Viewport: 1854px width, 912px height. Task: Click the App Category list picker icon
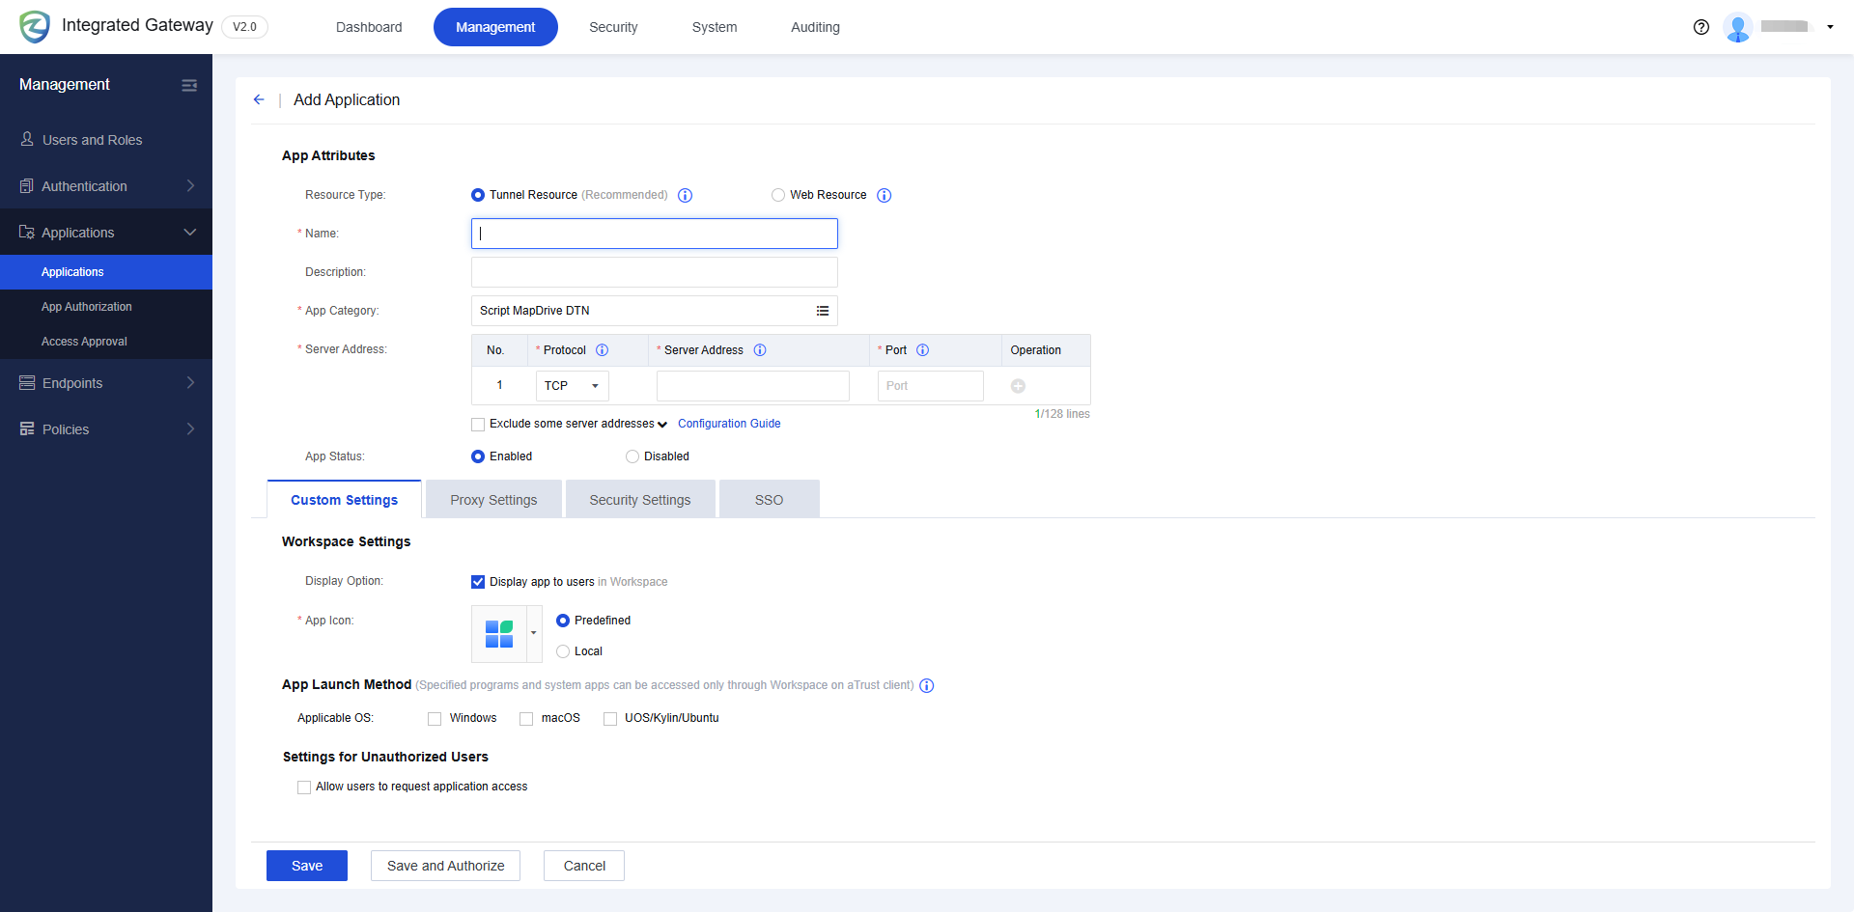coord(823,310)
